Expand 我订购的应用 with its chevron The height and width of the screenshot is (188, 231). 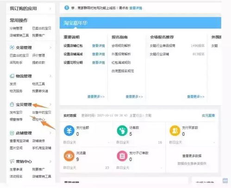[50, 9]
